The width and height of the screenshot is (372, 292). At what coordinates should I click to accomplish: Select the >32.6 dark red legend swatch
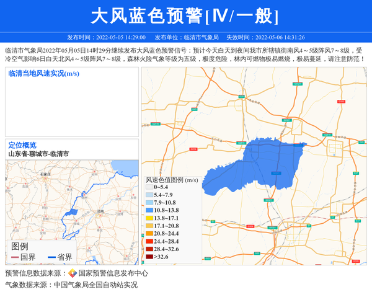(x=149, y=257)
